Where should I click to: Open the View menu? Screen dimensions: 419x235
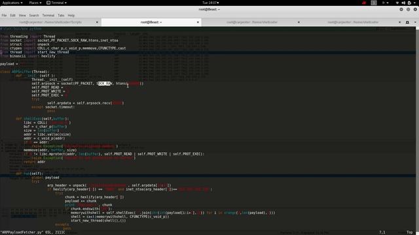click(x=22, y=16)
